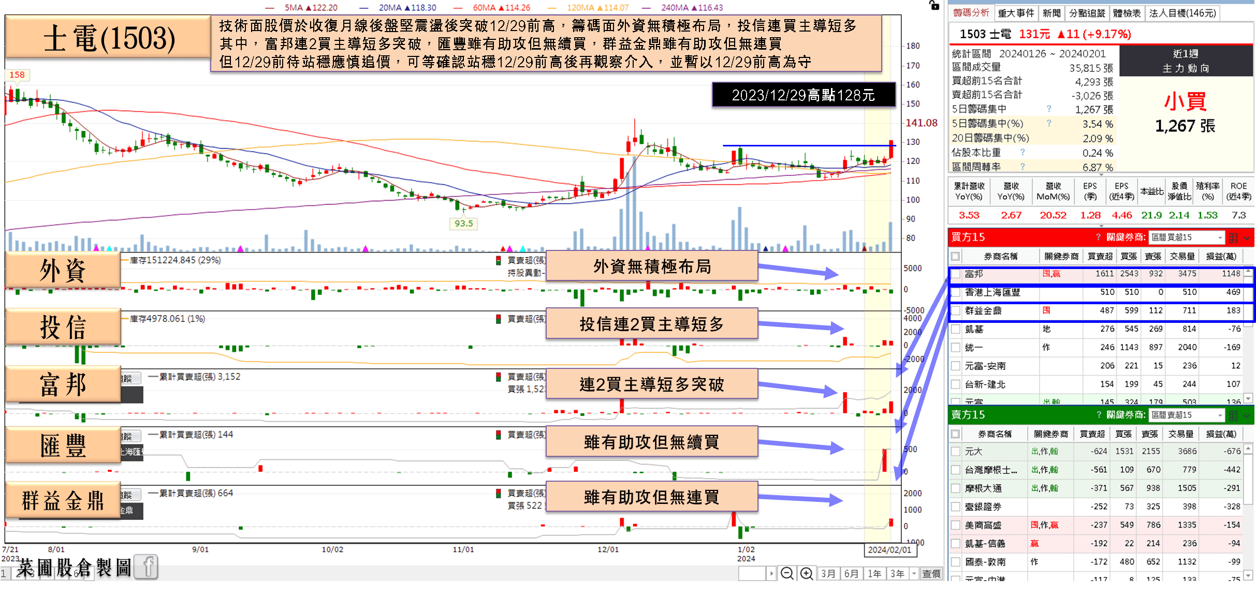
Task: Switch to the 重大事件 tab
Action: 1016,13
